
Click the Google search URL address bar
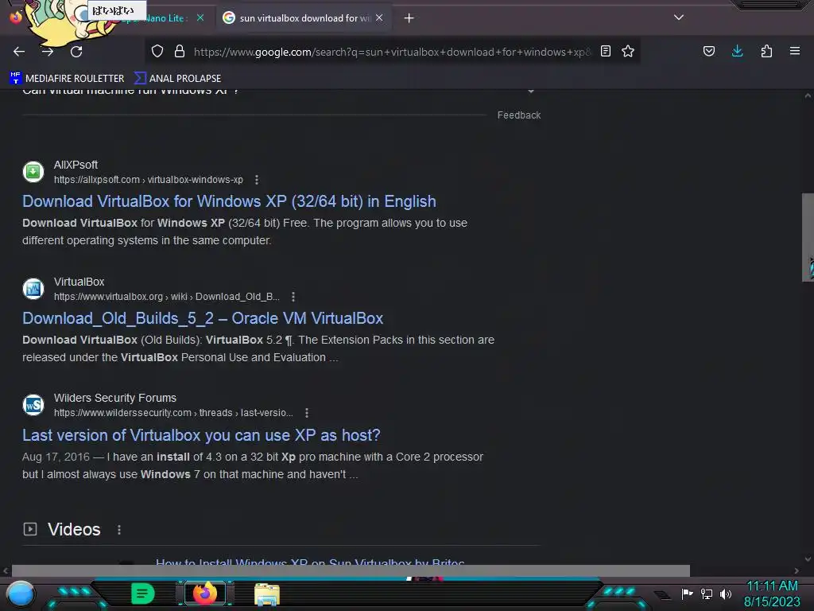pos(392,52)
